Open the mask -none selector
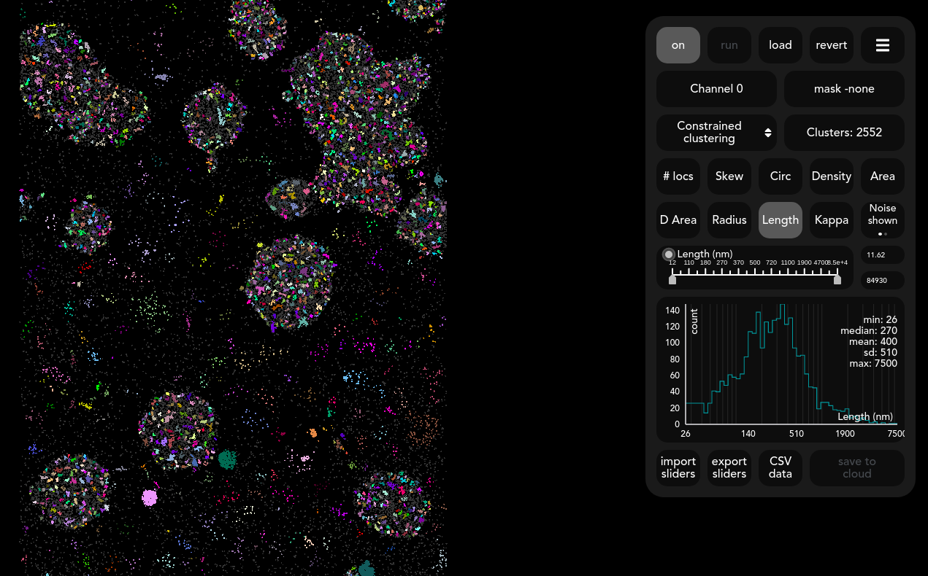This screenshot has width=928, height=576. click(x=843, y=89)
